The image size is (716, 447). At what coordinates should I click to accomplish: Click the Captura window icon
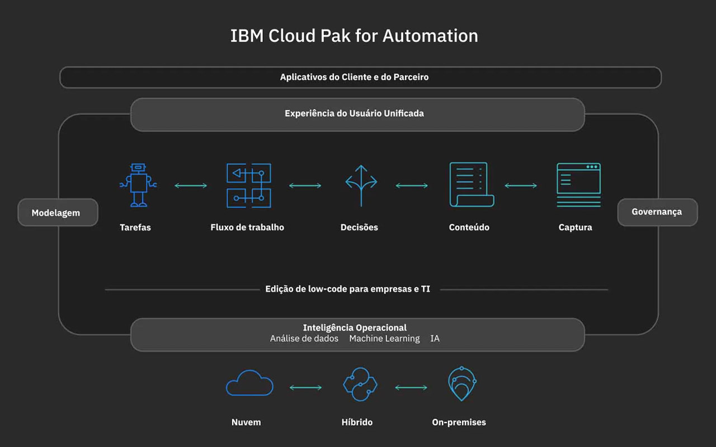click(x=578, y=185)
